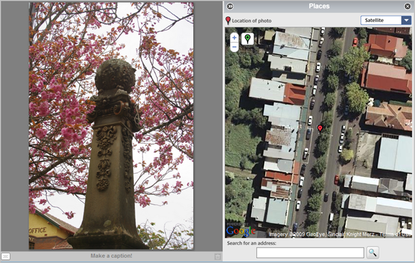
Task: Open the Satellite map type combo box
Action: pyautogui.click(x=386, y=20)
